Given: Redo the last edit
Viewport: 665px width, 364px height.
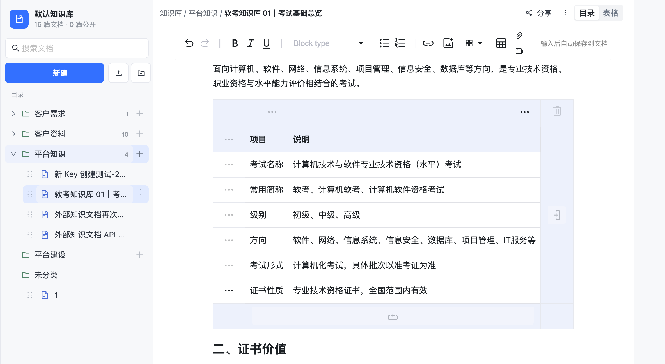Looking at the screenshot, I should coord(205,43).
